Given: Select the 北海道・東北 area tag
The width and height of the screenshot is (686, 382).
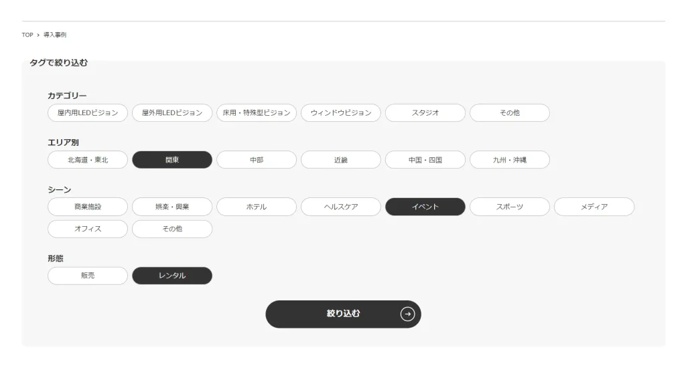Looking at the screenshot, I should [x=88, y=160].
